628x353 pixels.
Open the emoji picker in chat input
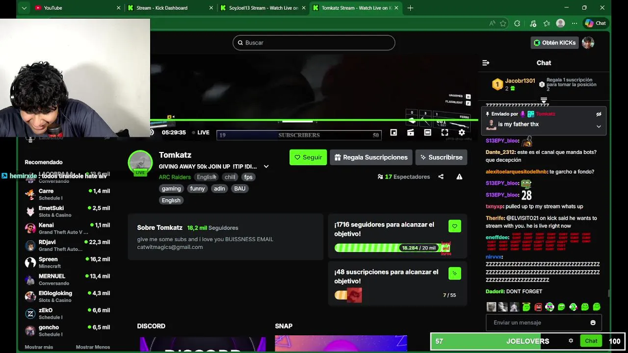tap(593, 323)
